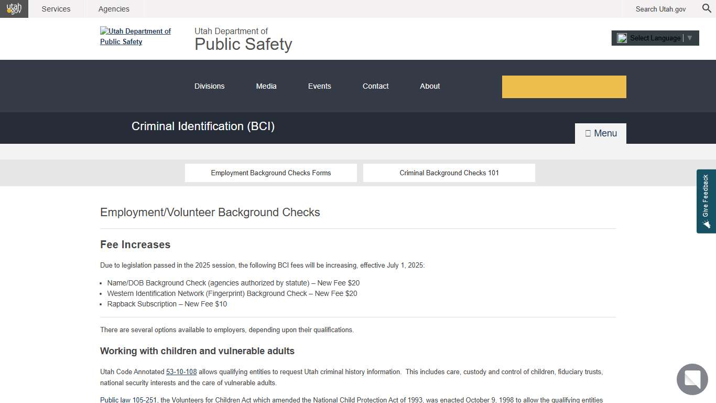
Task: Open Employment Background Checks Forms
Action: tap(270, 173)
